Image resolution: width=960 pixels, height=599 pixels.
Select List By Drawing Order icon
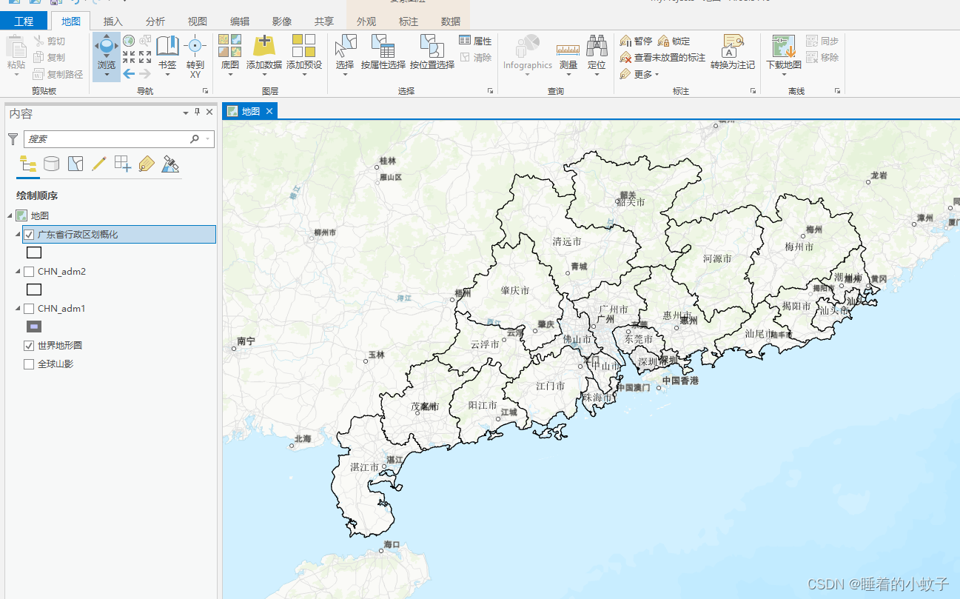tap(28, 164)
